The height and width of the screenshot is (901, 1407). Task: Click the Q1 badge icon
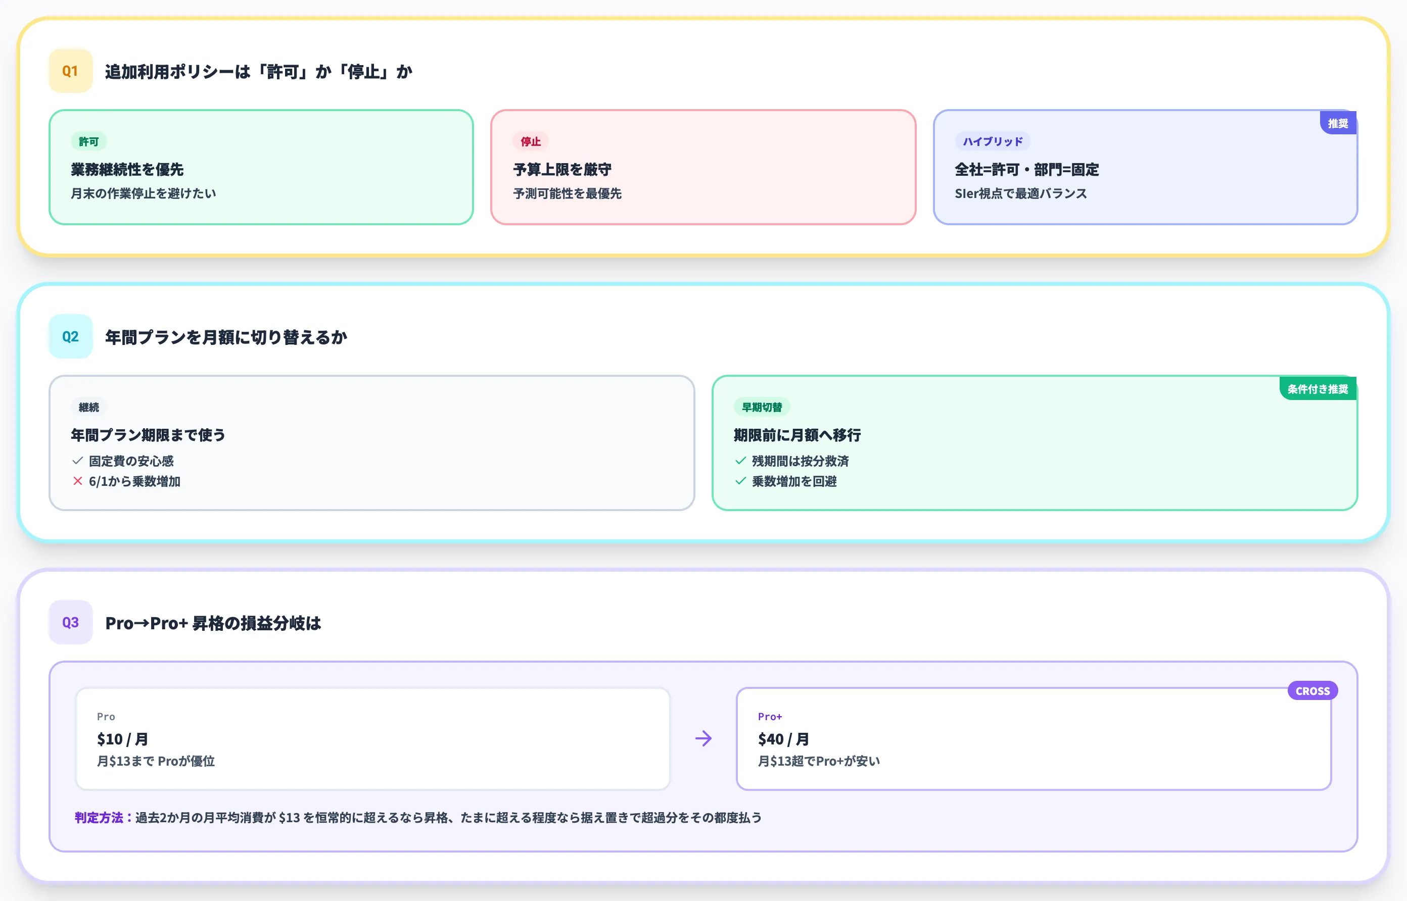click(x=70, y=71)
